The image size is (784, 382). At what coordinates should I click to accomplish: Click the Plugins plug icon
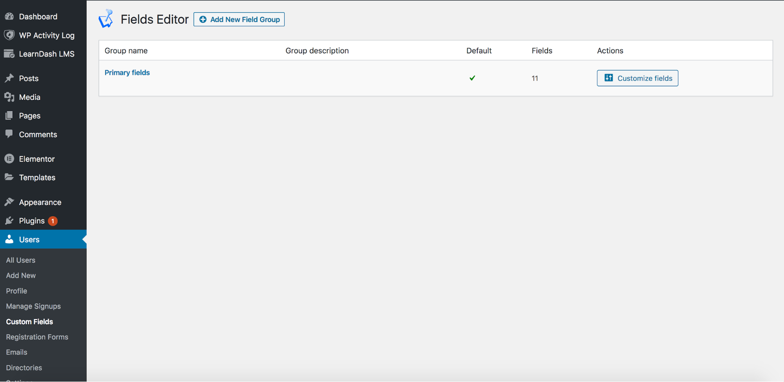[x=9, y=221]
